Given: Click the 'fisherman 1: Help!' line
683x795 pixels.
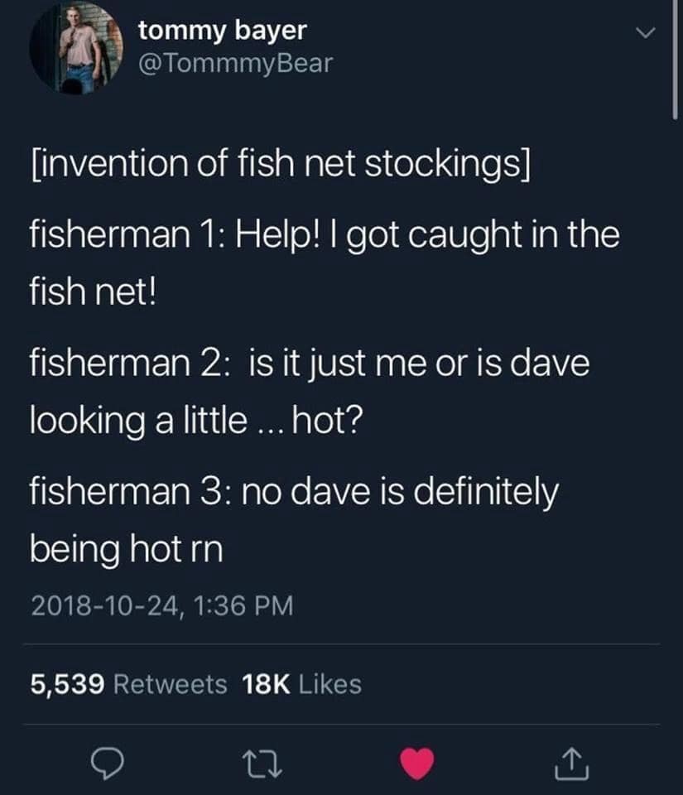Looking at the screenshot, I should 325,235.
